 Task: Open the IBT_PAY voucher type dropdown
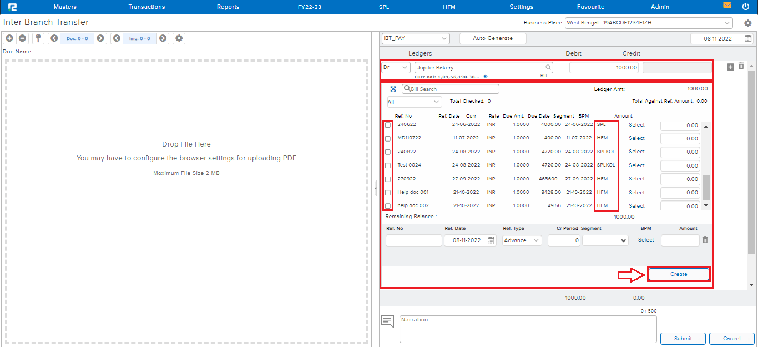pyautogui.click(x=415, y=38)
